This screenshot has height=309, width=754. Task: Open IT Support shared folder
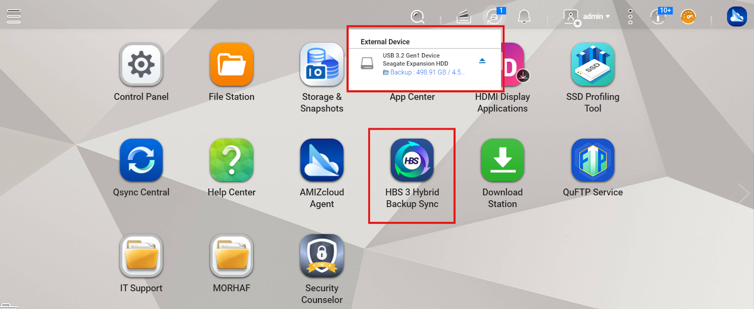pyautogui.click(x=141, y=256)
